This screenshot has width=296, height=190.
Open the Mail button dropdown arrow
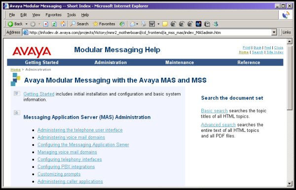click(x=137, y=24)
